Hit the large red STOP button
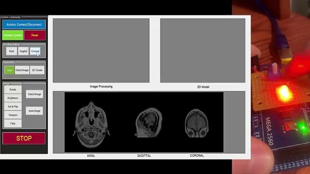Image resolution: width=310 pixels, height=174 pixels. 24,138
